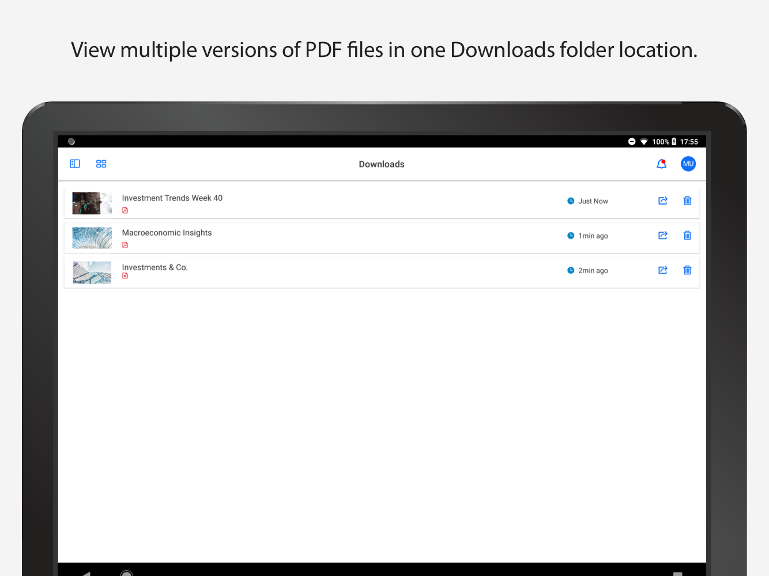The image size is (769, 576).
Task: Tap the Android back navigation button
Action: coord(86,573)
